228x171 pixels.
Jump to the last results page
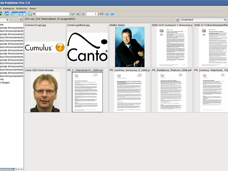coord(112,14)
